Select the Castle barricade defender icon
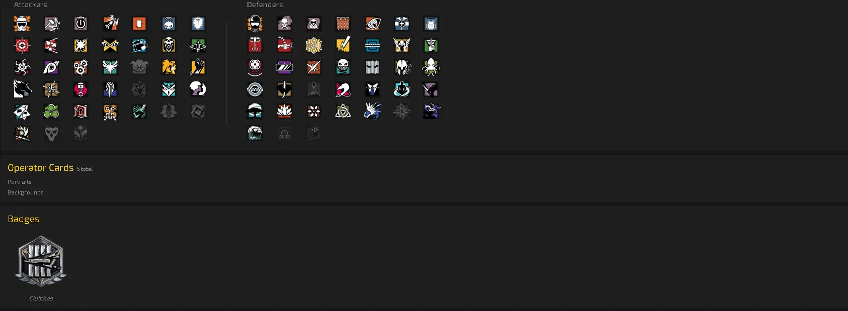 pyautogui.click(x=343, y=24)
